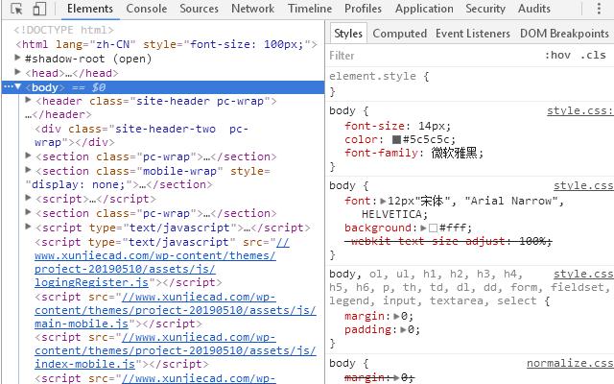Click the Filter styles input field
The width and height of the screenshot is (614, 384).
click(432, 56)
